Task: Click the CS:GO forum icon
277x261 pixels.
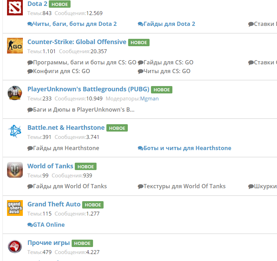Action: [15, 45]
